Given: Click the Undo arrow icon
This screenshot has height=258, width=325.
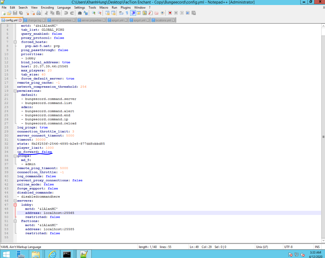Looking at the screenshot, I should pyautogui.click(x=66, y=13).
